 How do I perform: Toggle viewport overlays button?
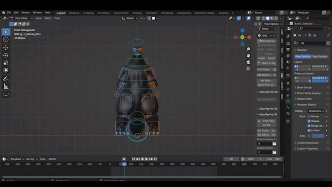[249, 19]
